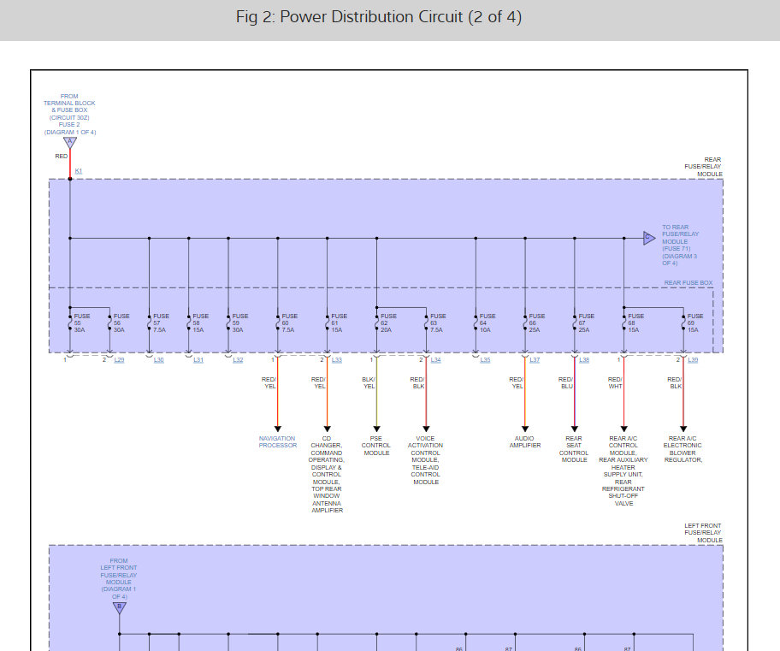Image resolution: width=780 pixels, height=651 pixels.
Task: Open the L34 connector link
Action: click(436, 359)
